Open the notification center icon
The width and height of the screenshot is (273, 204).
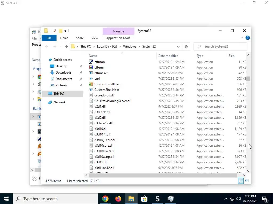(265, 199)
